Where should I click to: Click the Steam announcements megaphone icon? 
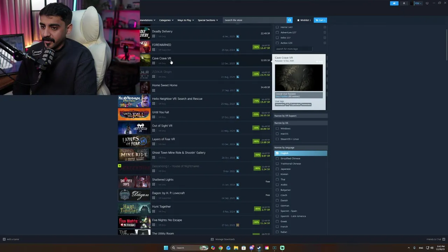(x=394, y=3)
